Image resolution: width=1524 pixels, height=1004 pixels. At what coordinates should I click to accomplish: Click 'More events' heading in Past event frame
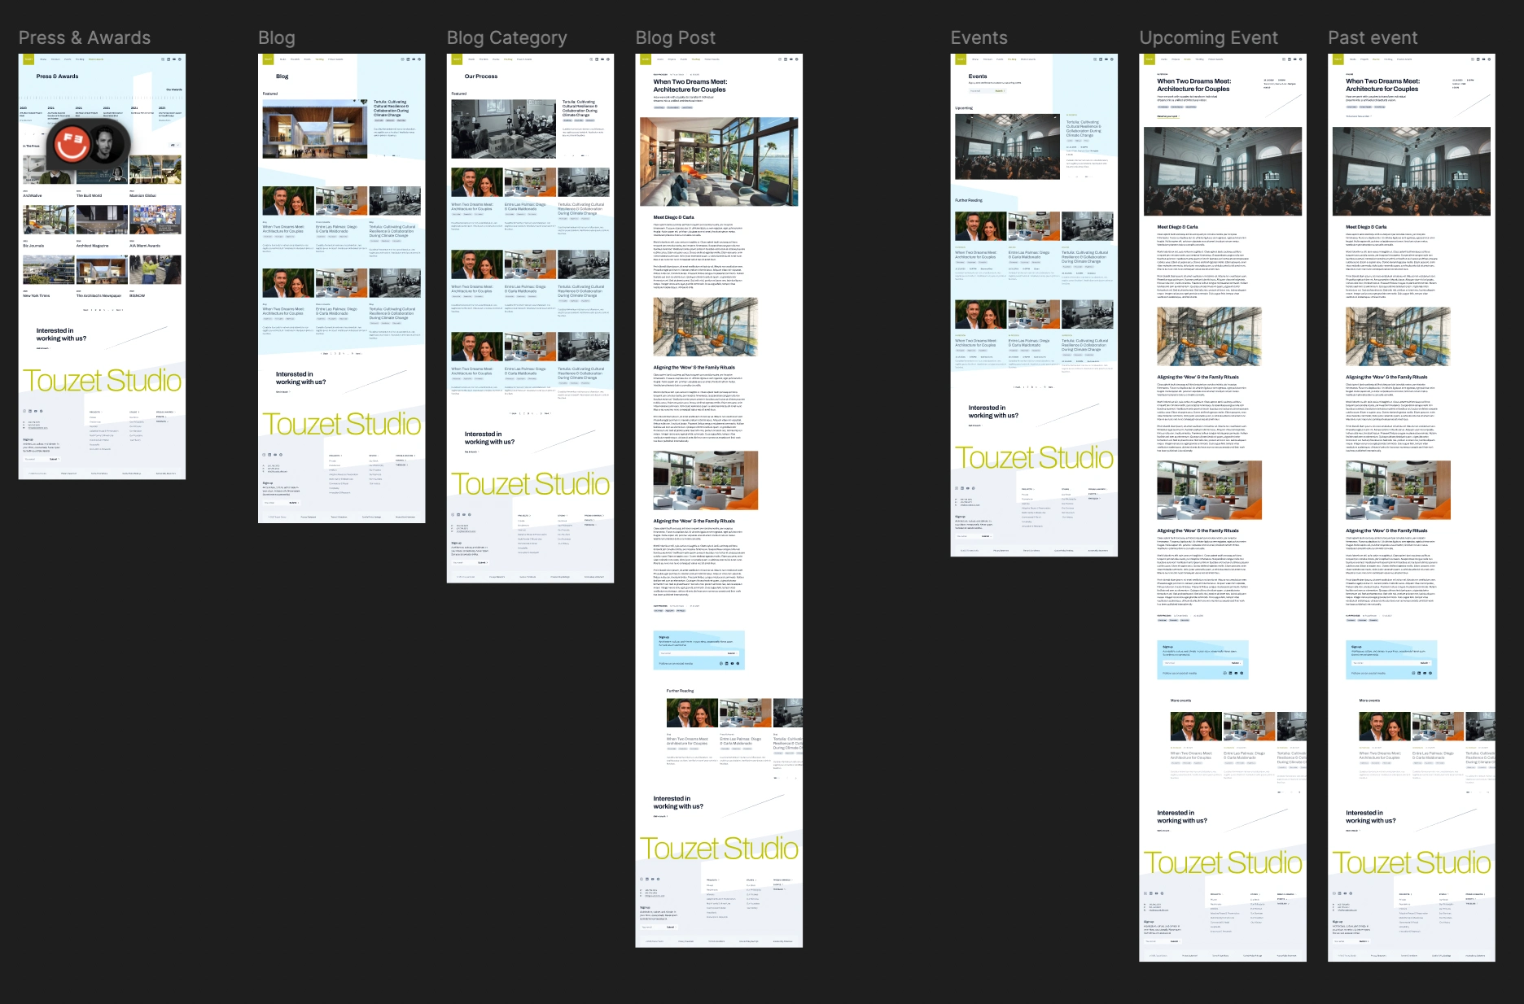click(1369, 701)
